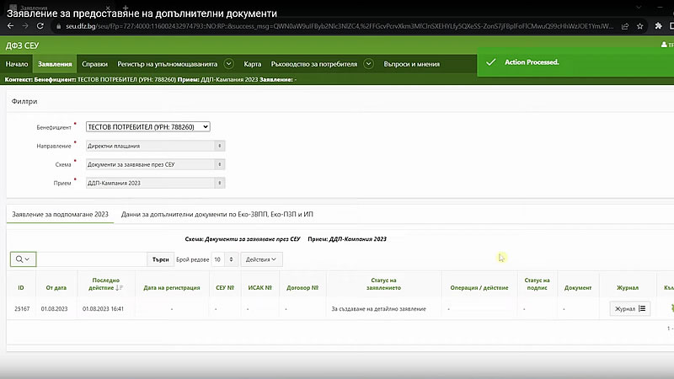This screenshot has height=379, width=674.
Task: Open the Бенефициент dropdown
Action: [147, 127]
